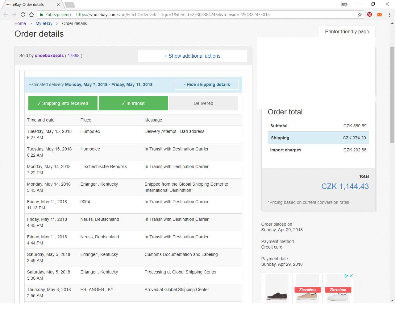This screenshot has width=395, height=333.
Task: Go to Home breadcrumb link
Action: tap(20, 23)
